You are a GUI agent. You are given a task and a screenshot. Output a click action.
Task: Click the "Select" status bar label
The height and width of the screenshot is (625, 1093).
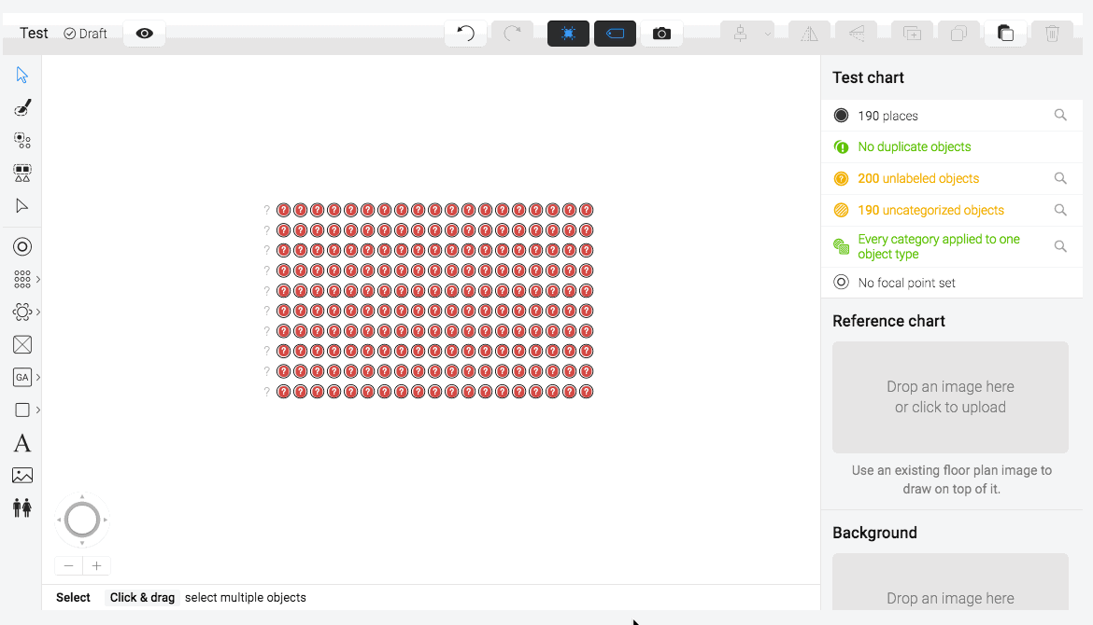(x=73, y=598)
